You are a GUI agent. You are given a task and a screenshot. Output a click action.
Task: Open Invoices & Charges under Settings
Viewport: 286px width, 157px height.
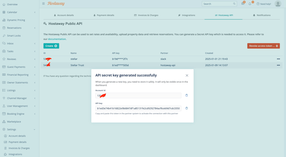[x=19, y=148]
